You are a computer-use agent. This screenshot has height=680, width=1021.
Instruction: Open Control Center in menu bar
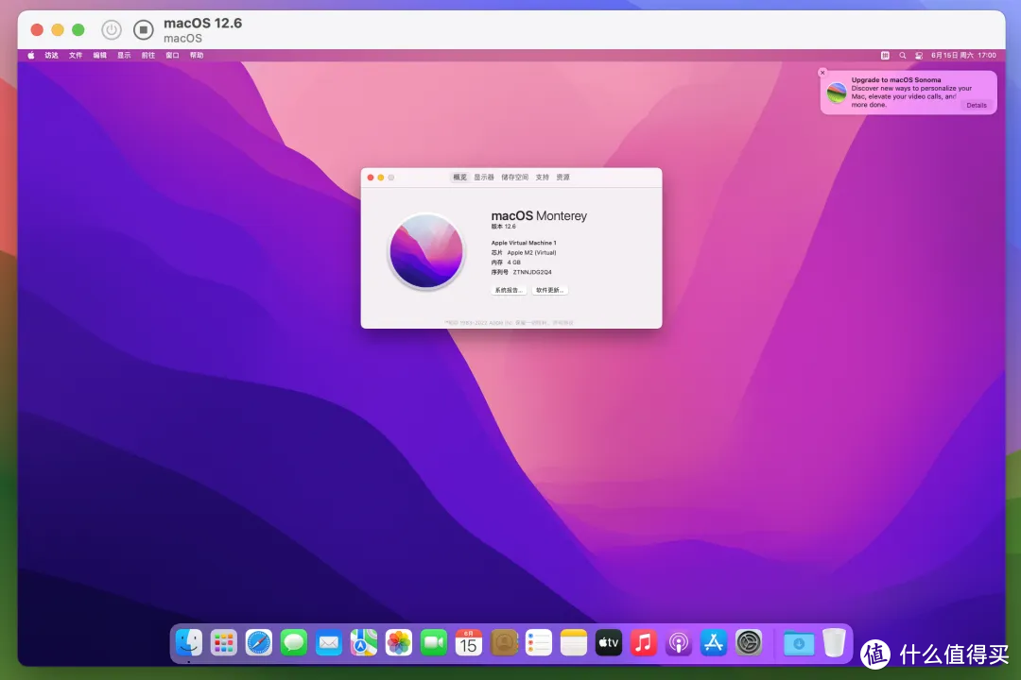pyautogui.click(x=919, y=56)
